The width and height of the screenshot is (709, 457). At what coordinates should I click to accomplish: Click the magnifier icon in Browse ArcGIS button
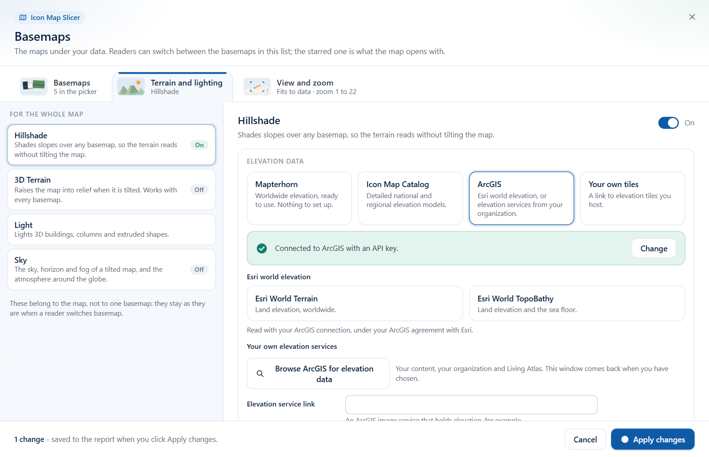(x=260, y=374)
